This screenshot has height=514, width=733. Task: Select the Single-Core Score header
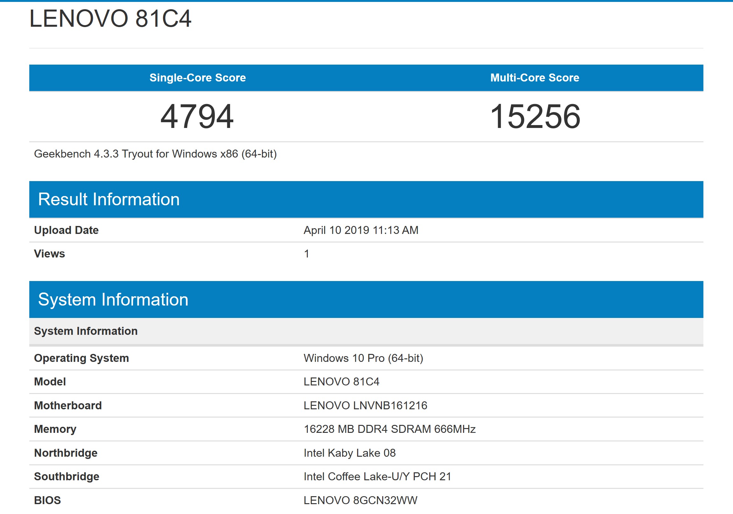(198, 78)
